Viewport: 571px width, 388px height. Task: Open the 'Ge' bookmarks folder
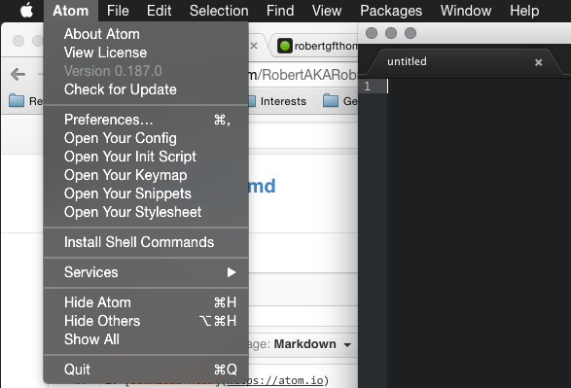(x=340, y=101)
